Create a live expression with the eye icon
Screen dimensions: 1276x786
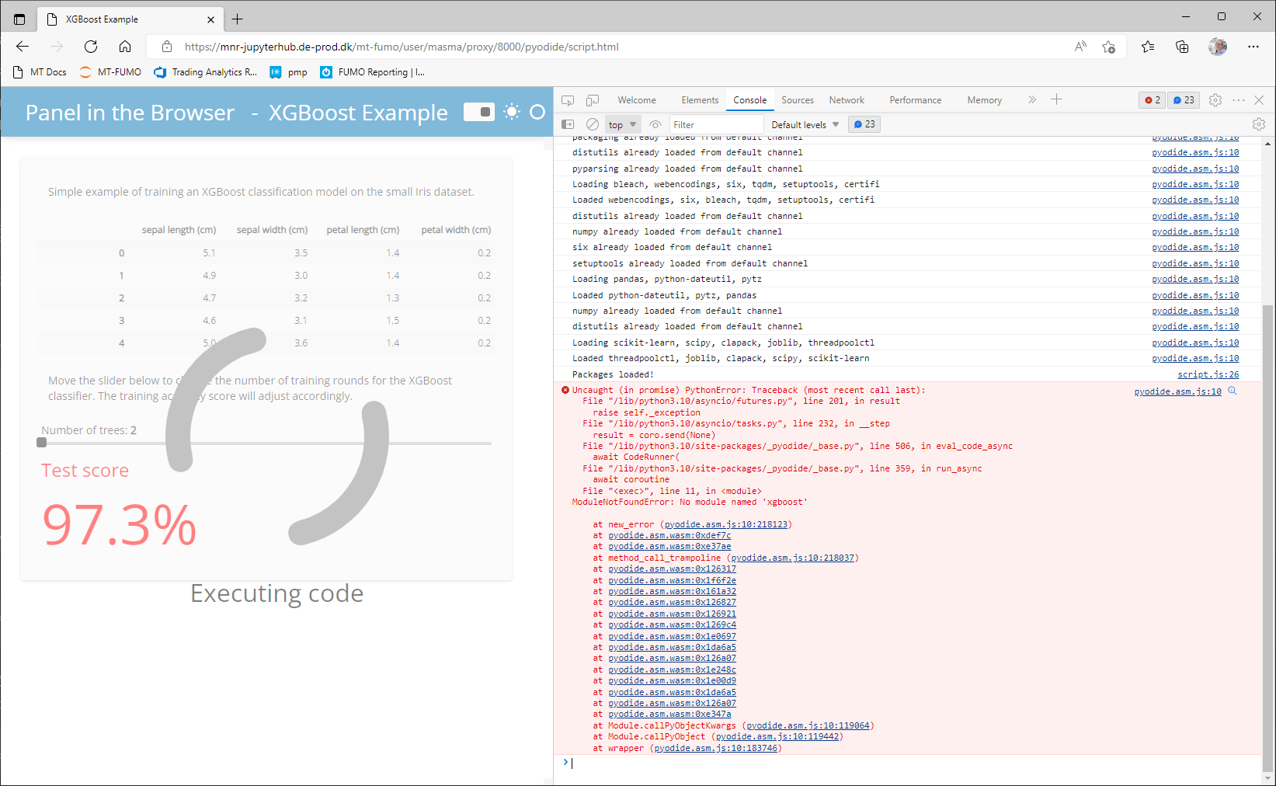(655, 124)
